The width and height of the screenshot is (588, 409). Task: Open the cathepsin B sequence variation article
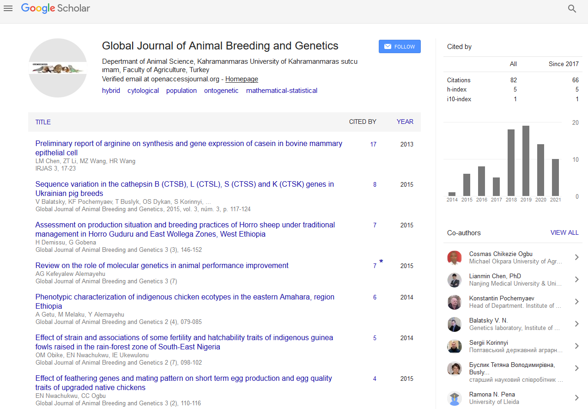click(185, 189)
